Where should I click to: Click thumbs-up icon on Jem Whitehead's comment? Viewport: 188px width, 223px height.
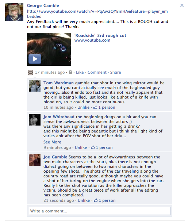tap(93, 147)
